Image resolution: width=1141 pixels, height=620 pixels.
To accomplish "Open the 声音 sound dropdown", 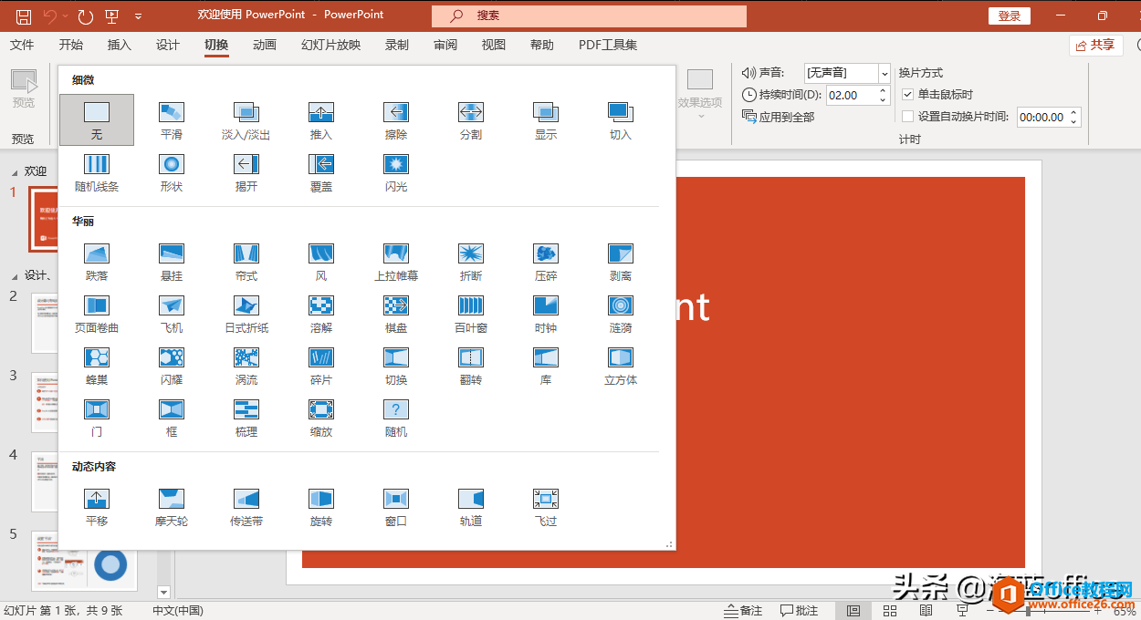I will (884, 73).
